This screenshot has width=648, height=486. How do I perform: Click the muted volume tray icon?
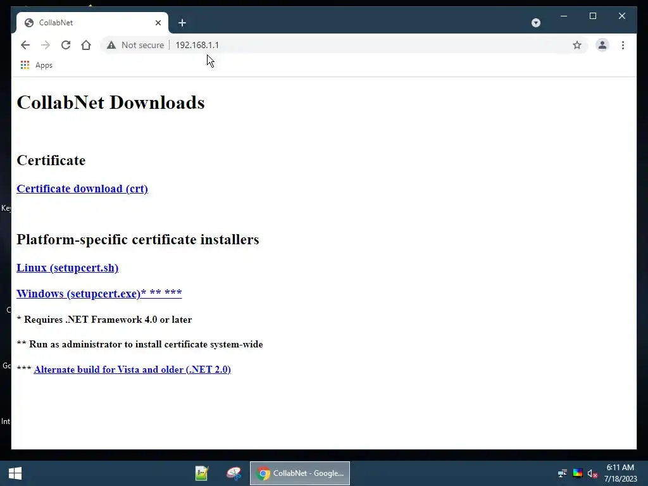(592, 473)
